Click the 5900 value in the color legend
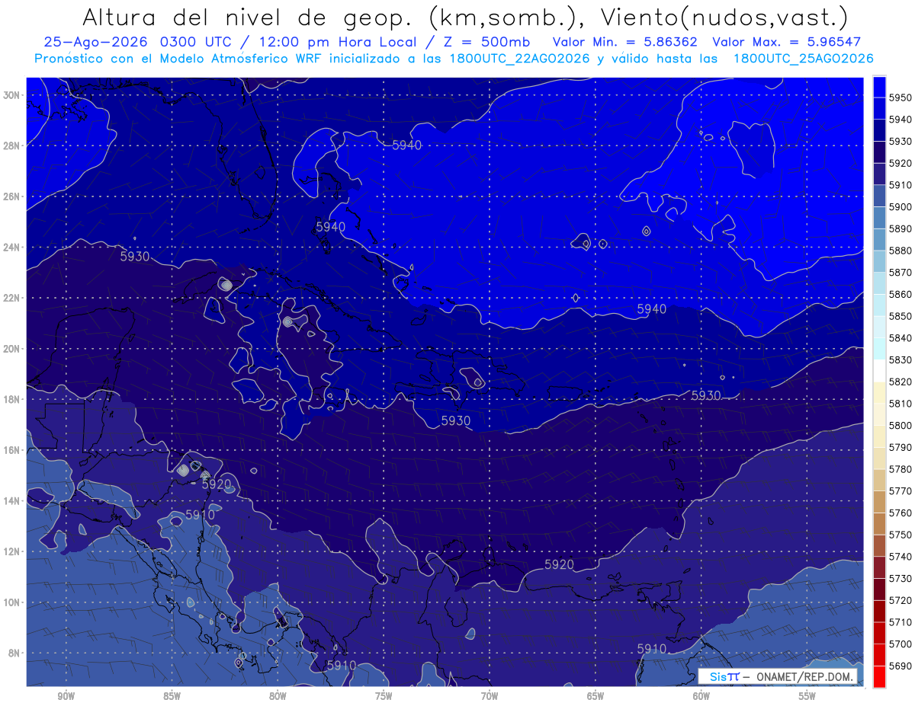 tap(901, 206)
